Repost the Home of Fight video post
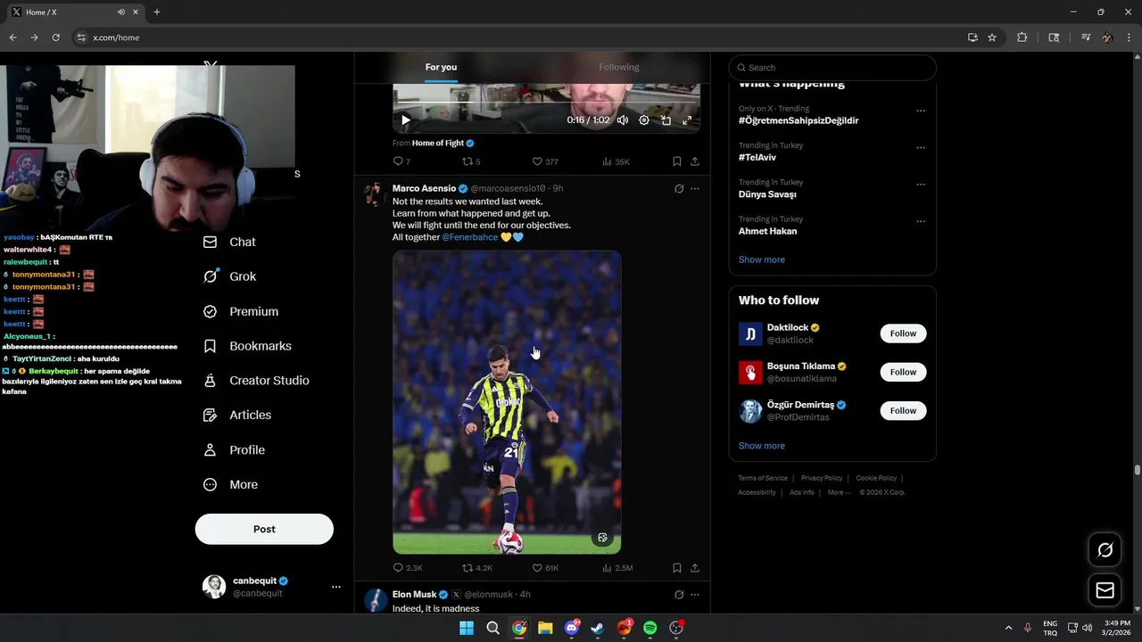1142x642 pixels. [471, 161]
